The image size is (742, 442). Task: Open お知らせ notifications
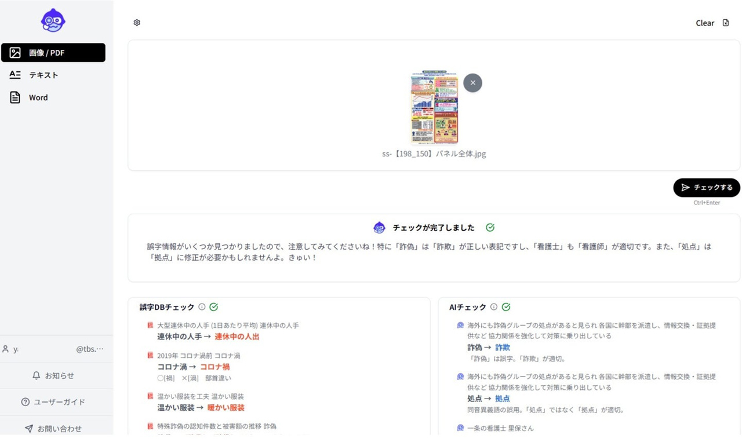(x=53, y=375)
